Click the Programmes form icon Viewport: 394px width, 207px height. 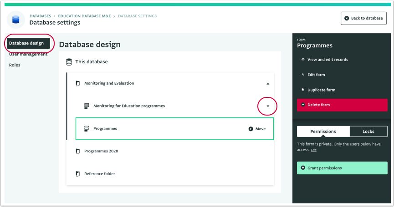87,129
